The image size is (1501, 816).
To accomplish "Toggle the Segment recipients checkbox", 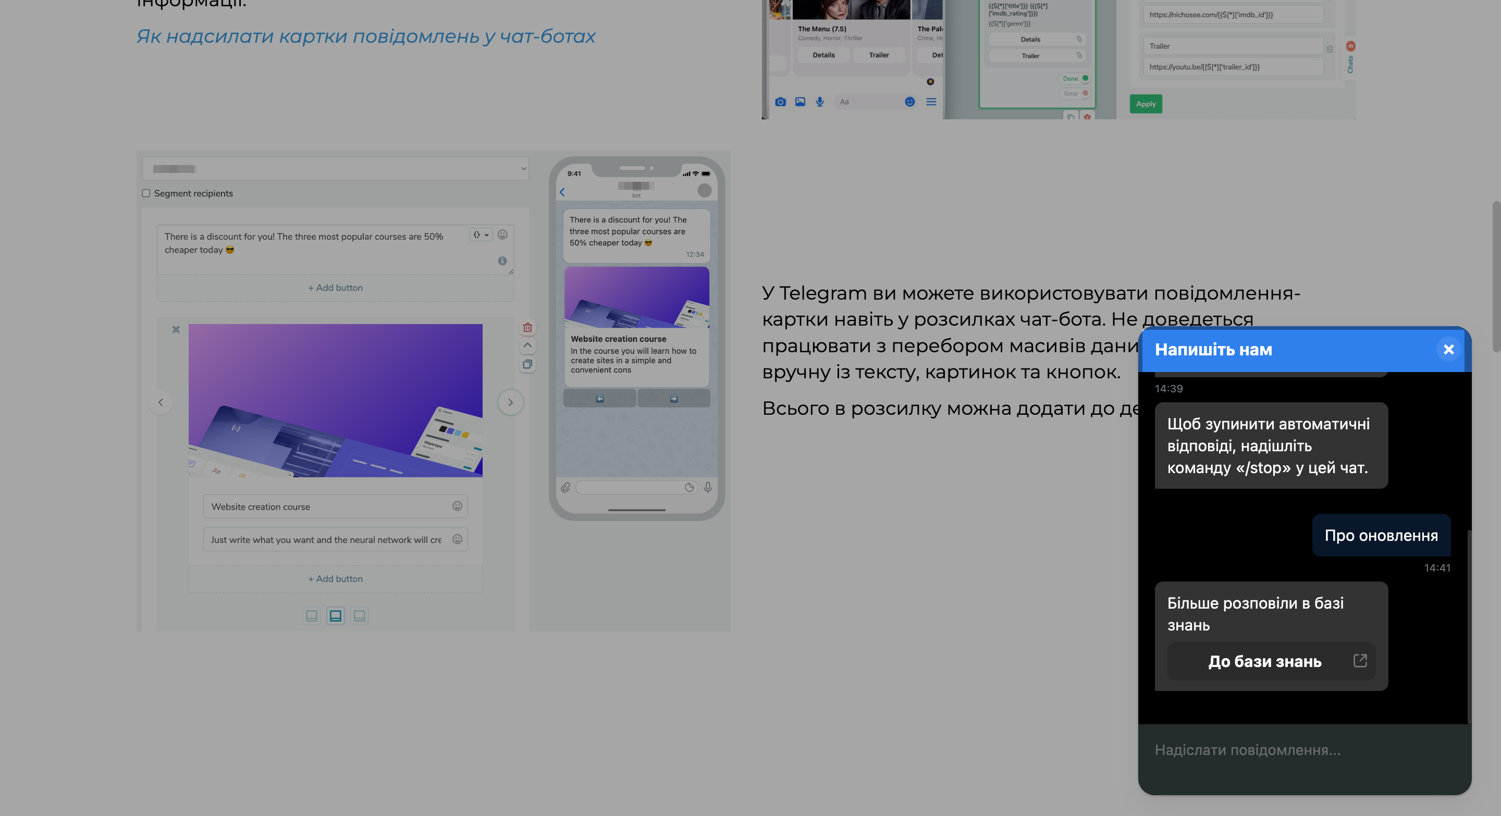I will click(x=146, y=193).
